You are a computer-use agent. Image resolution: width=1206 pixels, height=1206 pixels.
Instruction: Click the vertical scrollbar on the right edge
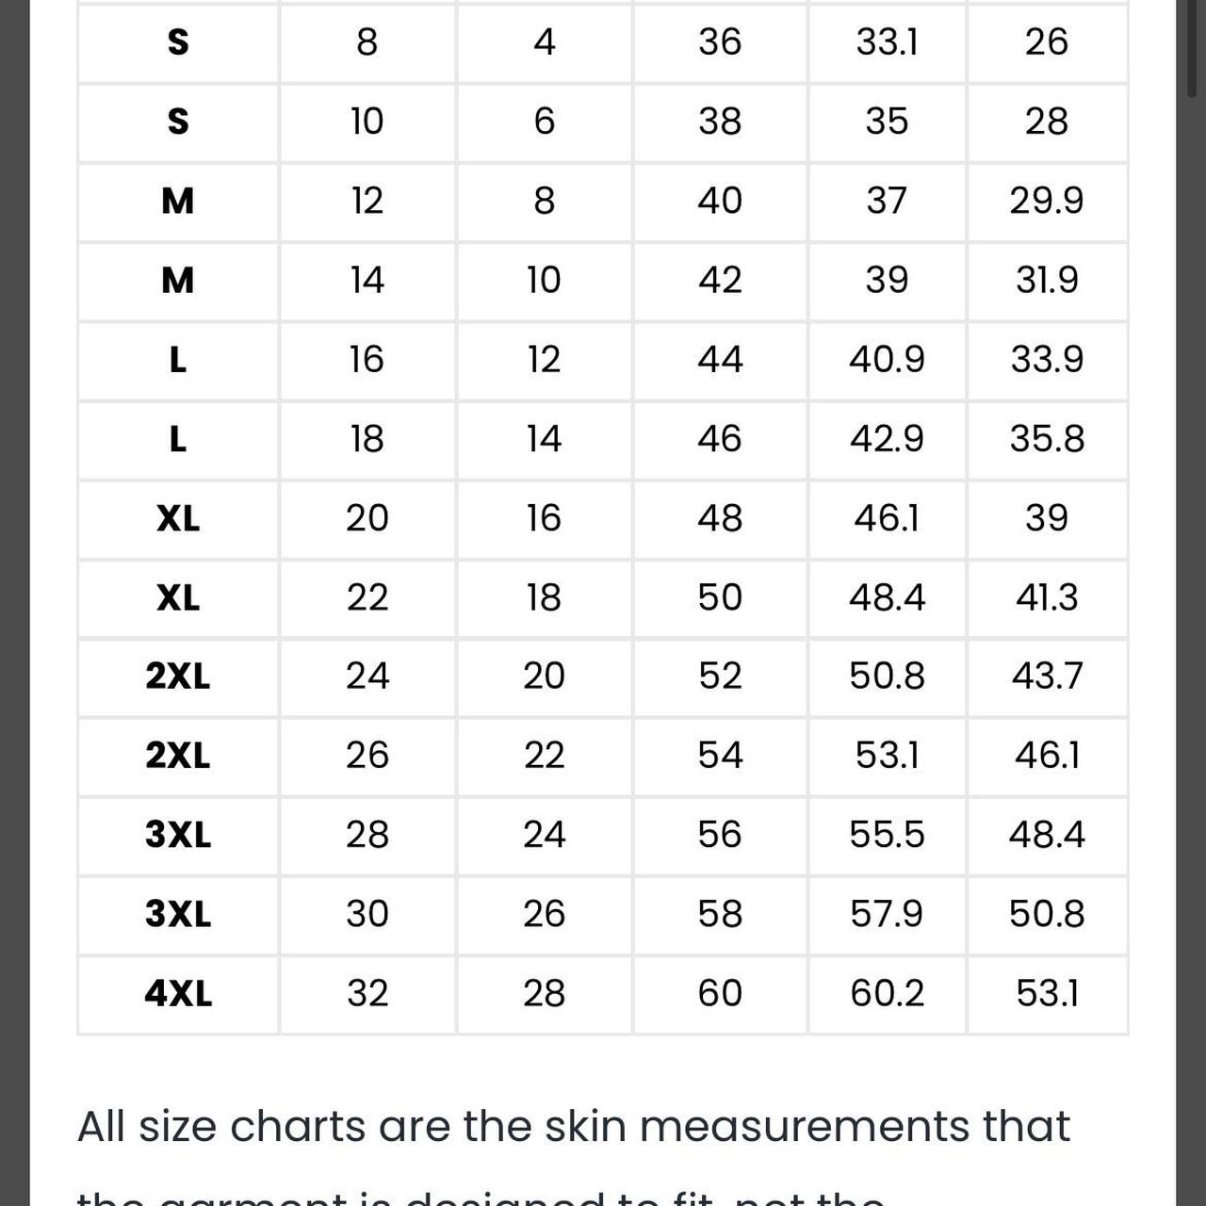tap(1192, 47)
